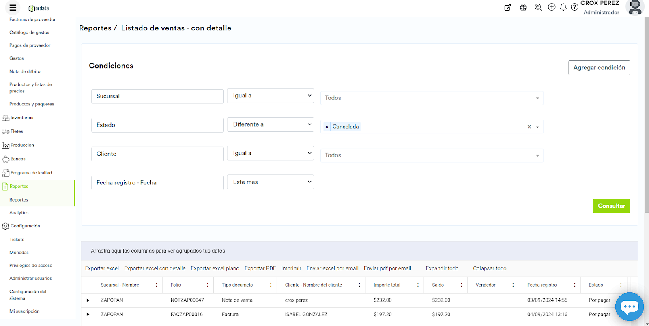Click the Agregar condición button

599,68
